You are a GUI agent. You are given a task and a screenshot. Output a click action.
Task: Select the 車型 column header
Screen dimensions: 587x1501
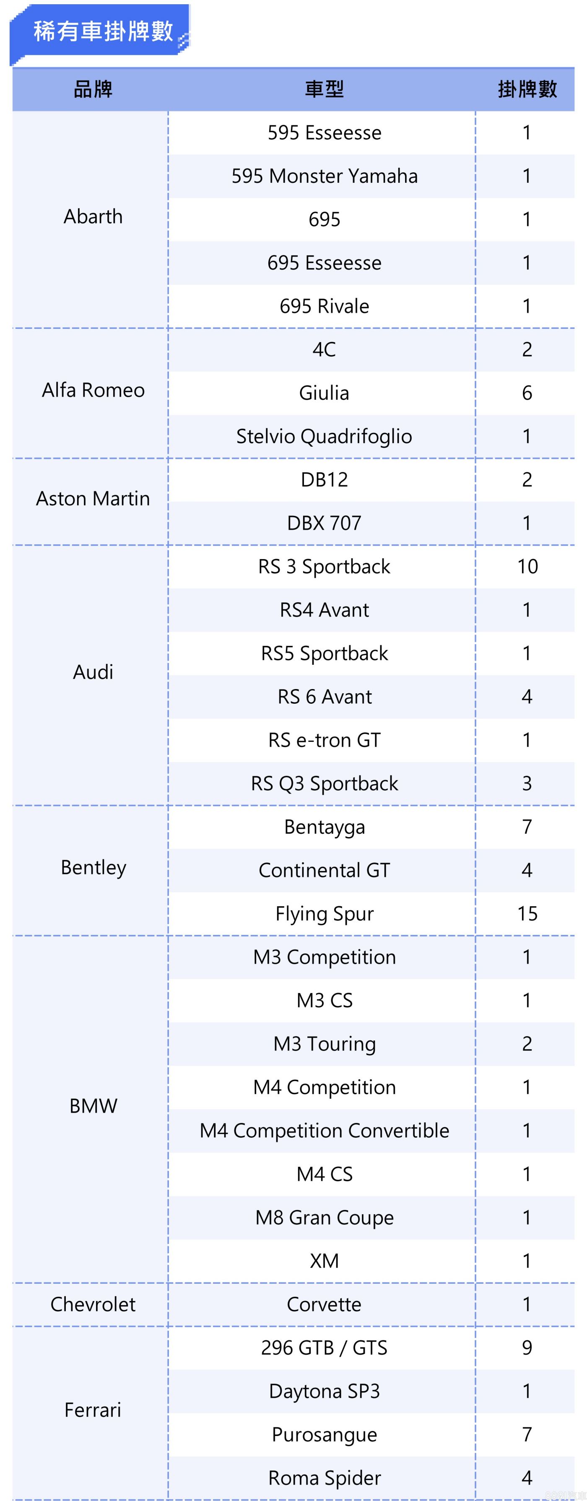pos(325,89)
